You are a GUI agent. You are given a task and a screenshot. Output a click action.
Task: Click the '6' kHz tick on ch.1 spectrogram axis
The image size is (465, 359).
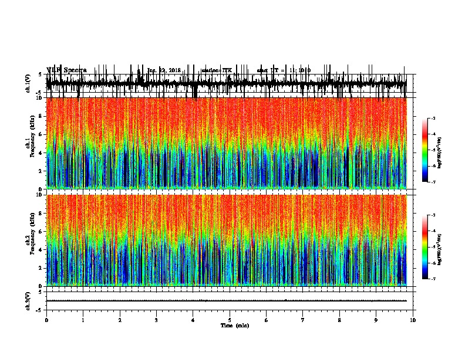(x=41, y=134)
